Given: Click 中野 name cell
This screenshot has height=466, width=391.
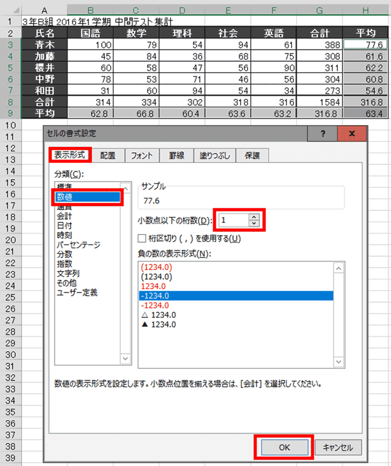Looking at the screenshot, I should pyautogui.click(x=45, y=79).
